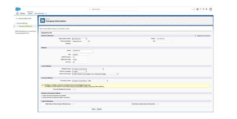The width and height of the screenshot is (237, 119).
Task: Open the user avatar profile menu
Action: click(x=210, y=9)
